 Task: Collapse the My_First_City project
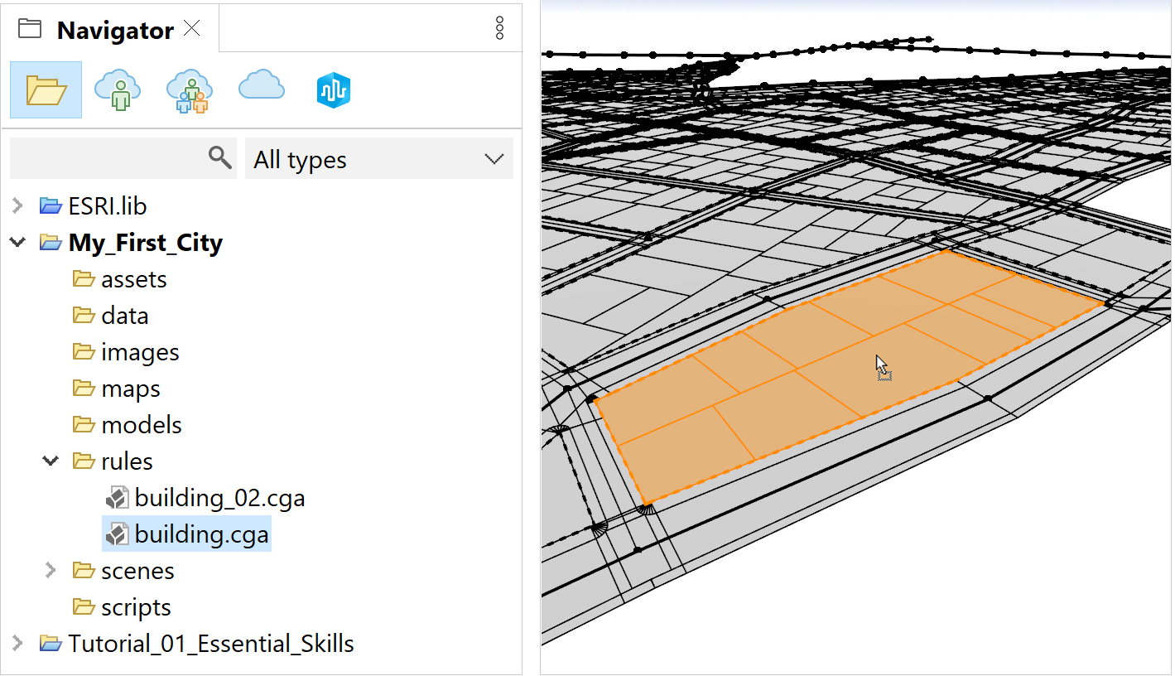(x=17, y=242)
